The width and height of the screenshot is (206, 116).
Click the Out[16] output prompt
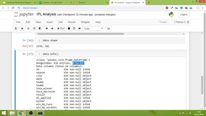coord(28,46)
